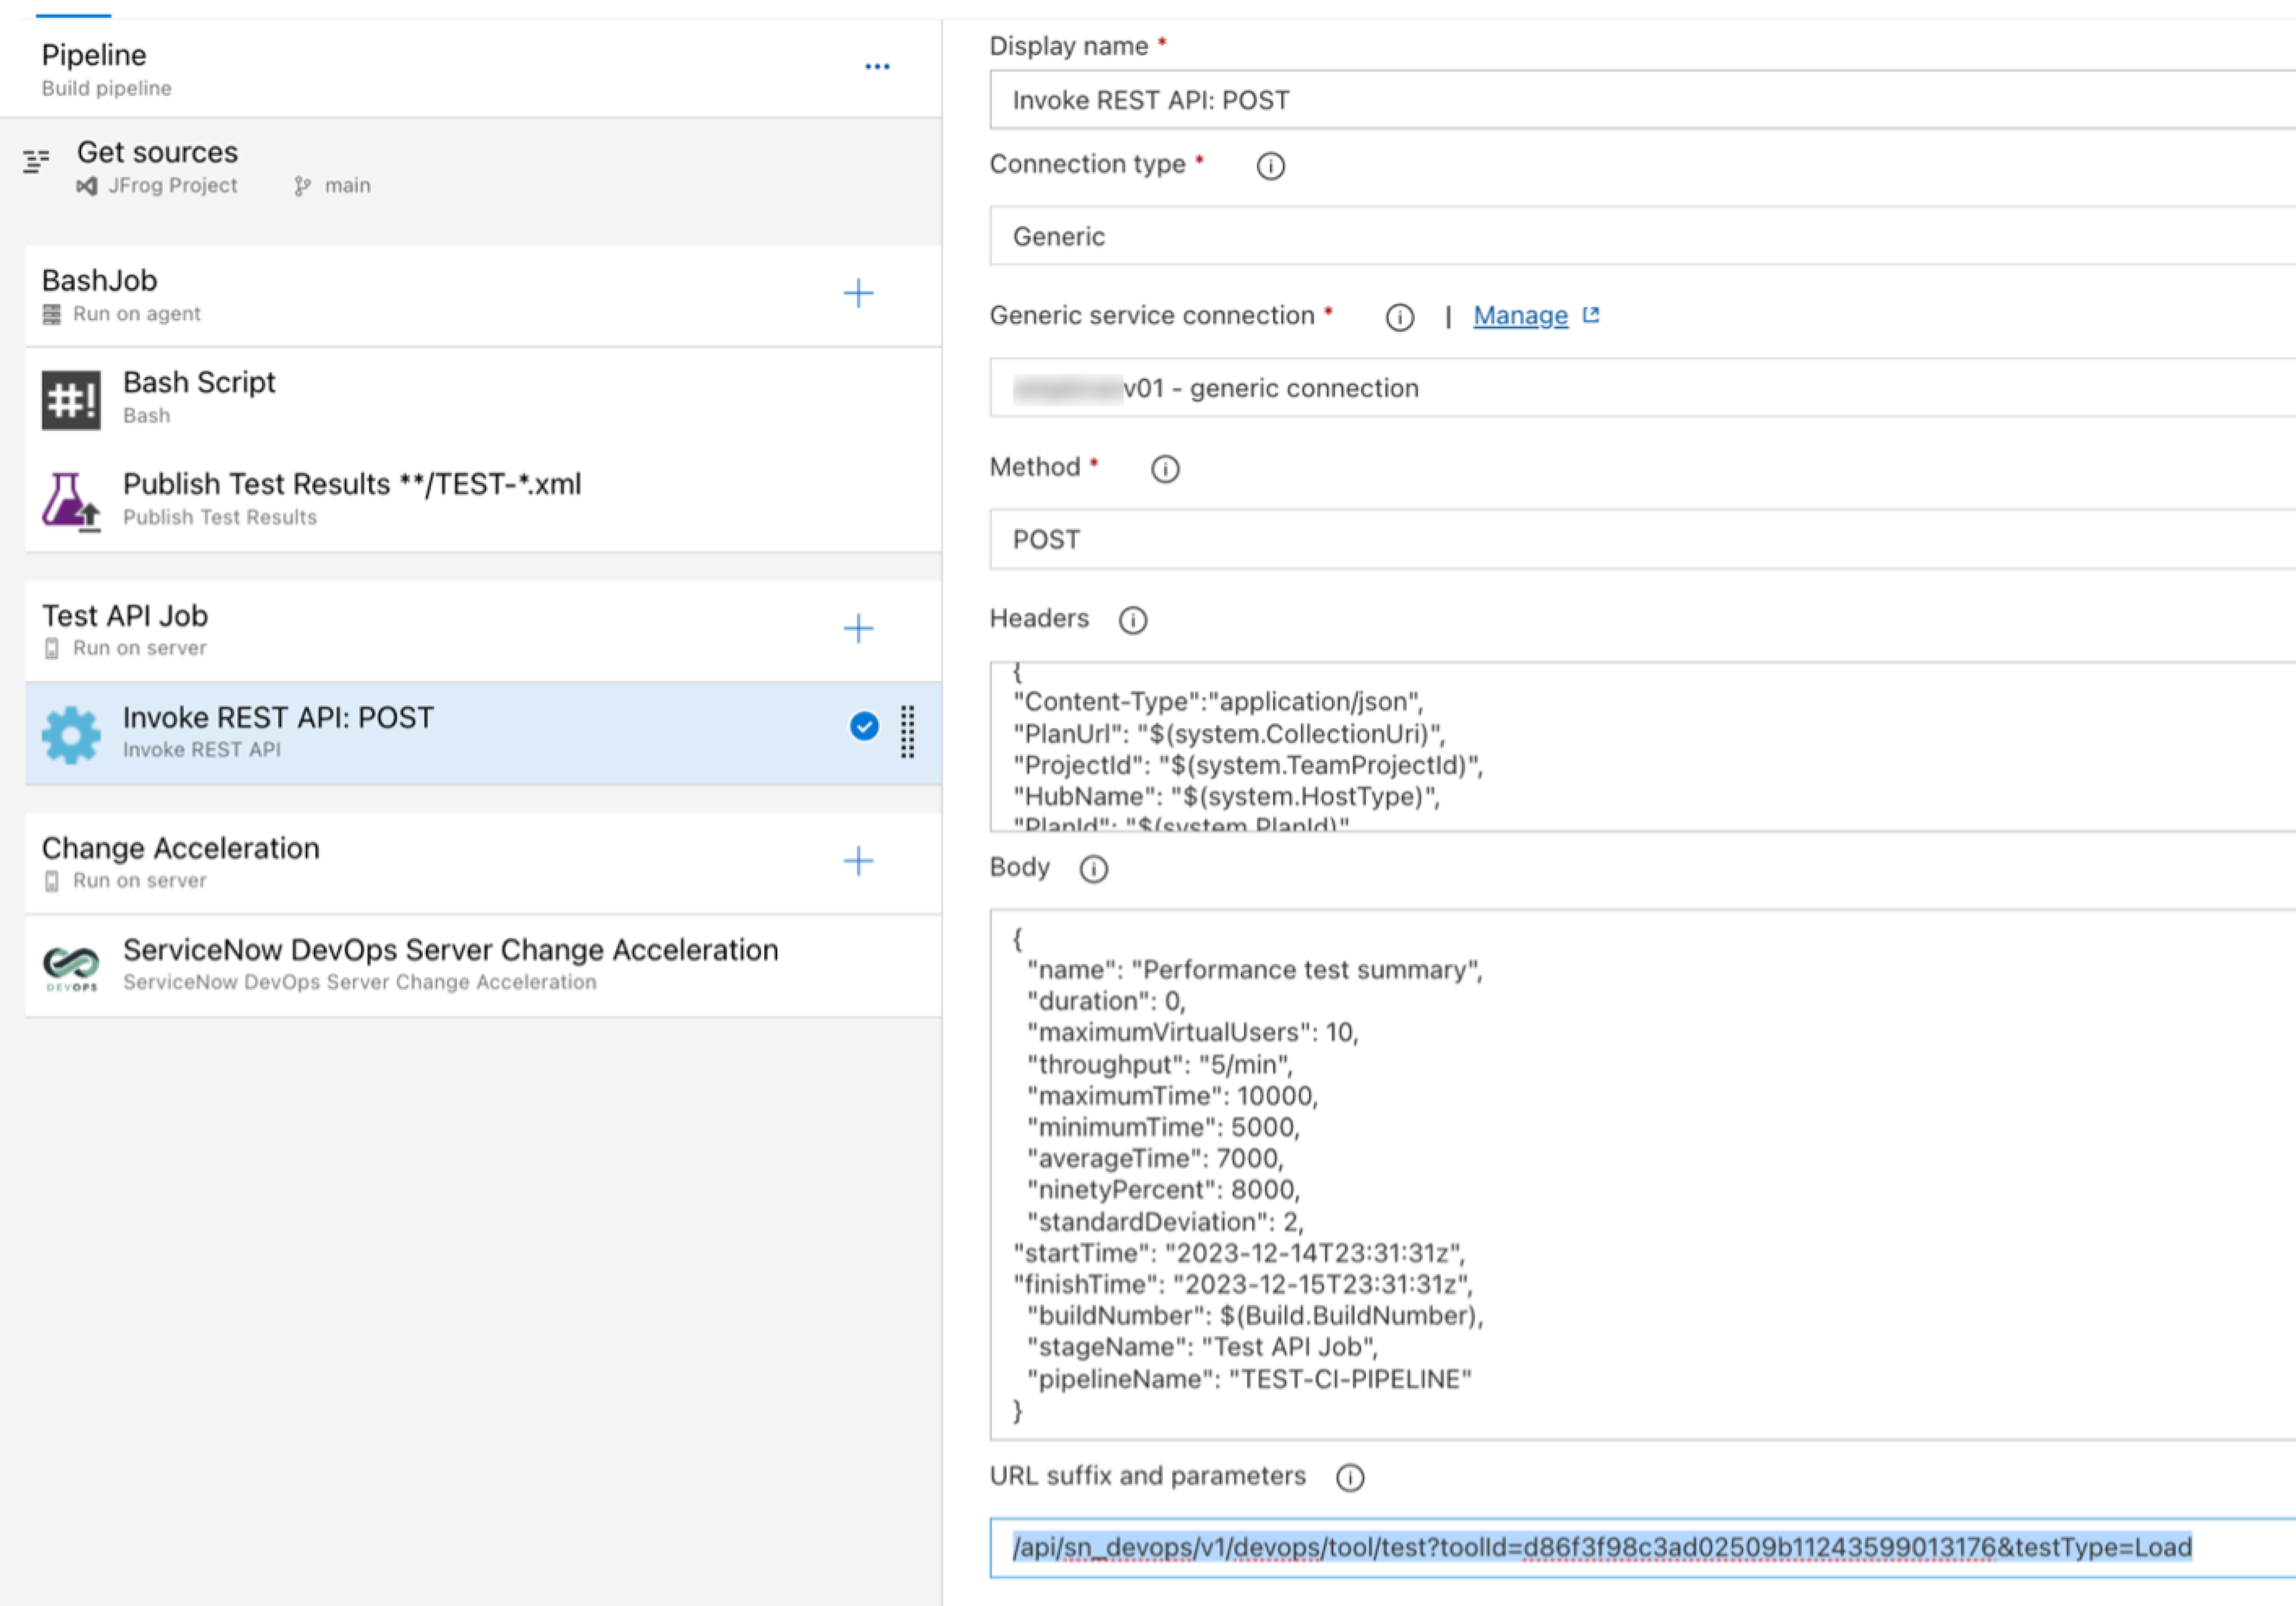Click the BashJob agent icon

(52, 315)
